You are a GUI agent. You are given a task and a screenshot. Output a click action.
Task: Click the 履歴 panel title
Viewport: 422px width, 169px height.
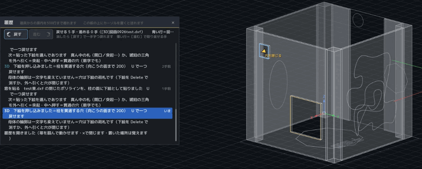9,23
